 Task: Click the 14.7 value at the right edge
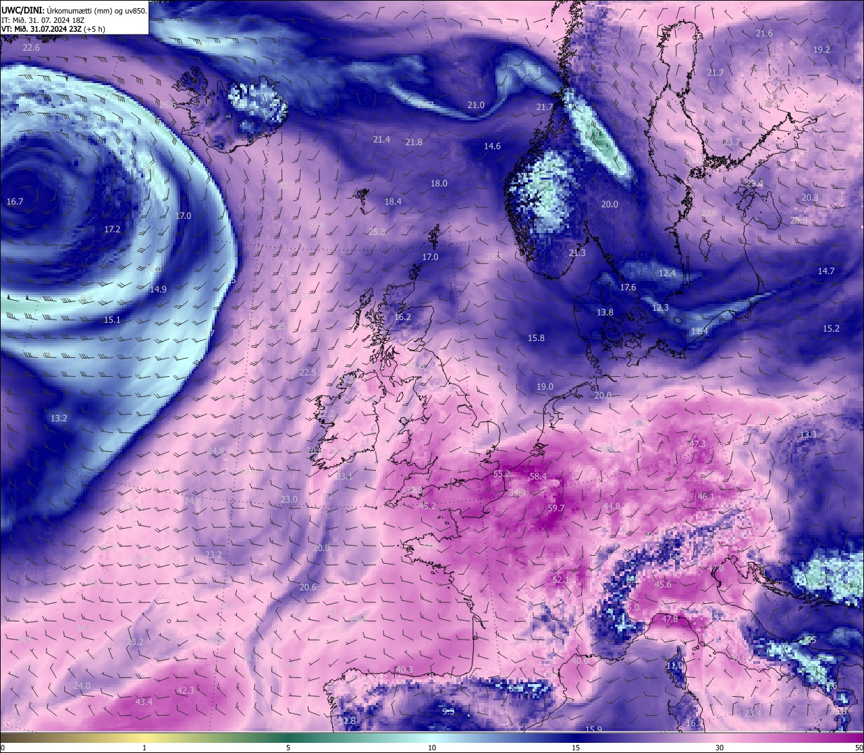click(x=826, y=271)
